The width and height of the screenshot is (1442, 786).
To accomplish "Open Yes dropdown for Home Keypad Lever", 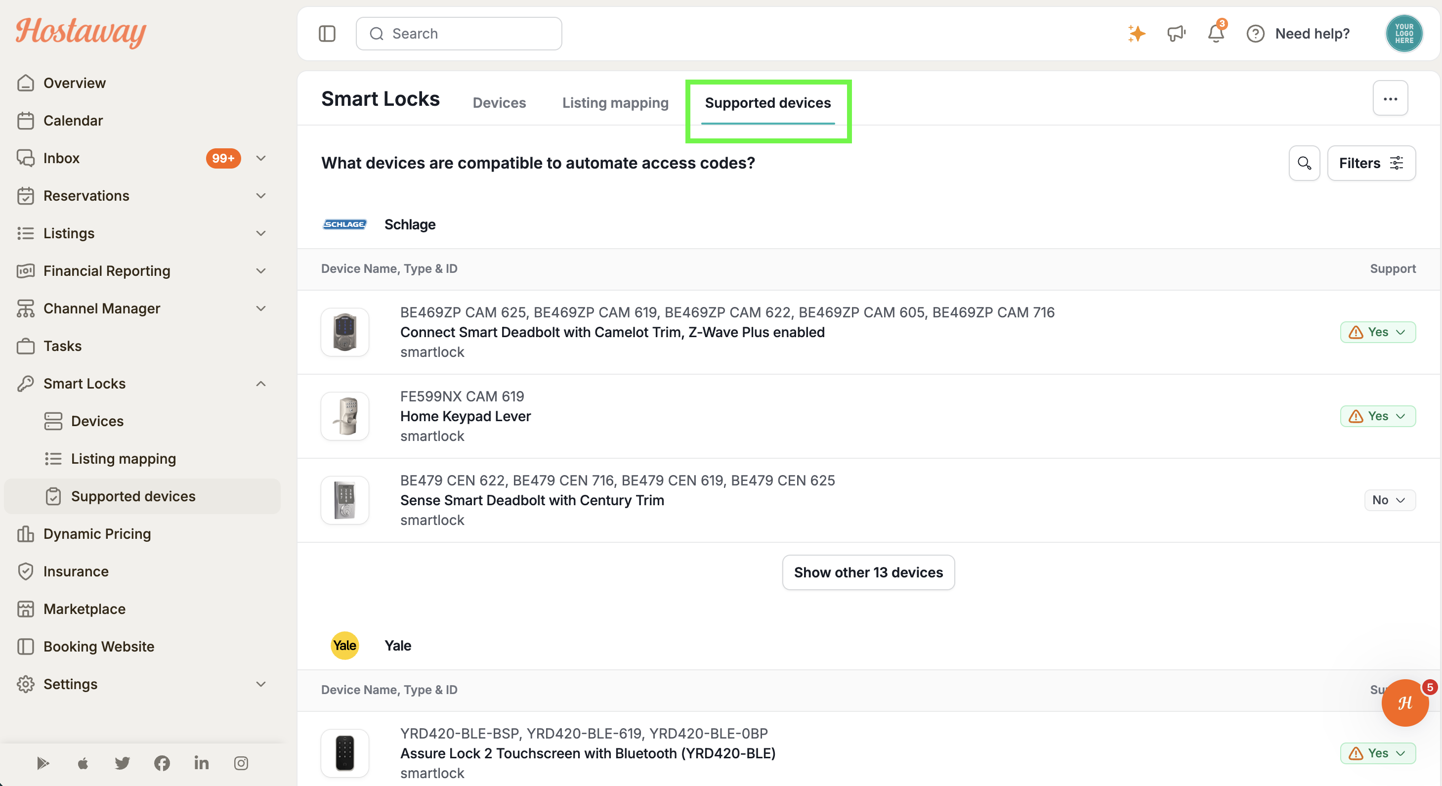I will pos(1378,416).
